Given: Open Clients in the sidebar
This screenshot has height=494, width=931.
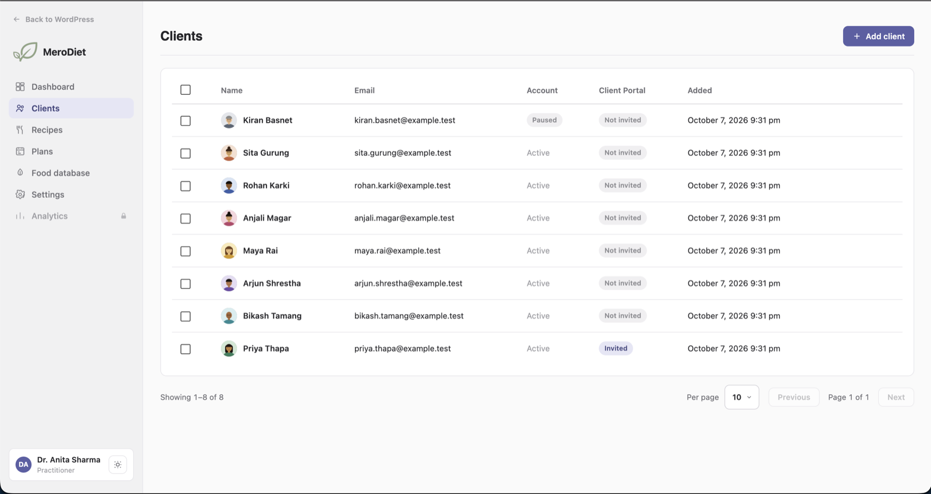Looking at the screenshot, I should pyautogui.click(x=71, y=108).
